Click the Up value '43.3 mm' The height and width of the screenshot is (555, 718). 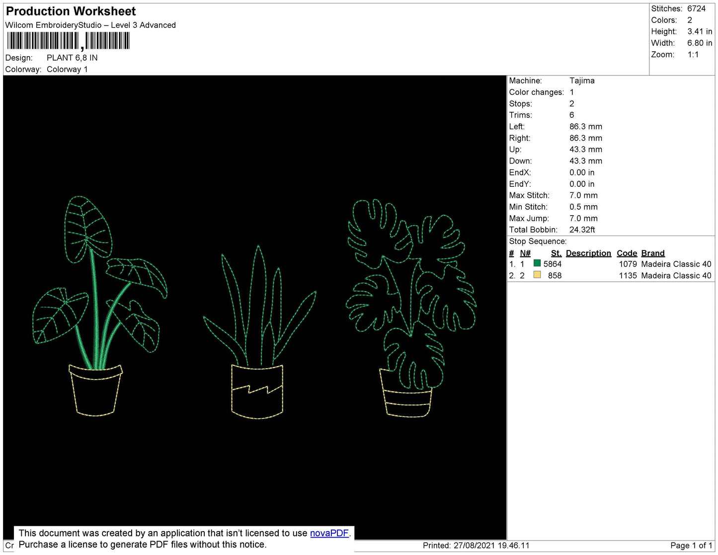[586, 149]
